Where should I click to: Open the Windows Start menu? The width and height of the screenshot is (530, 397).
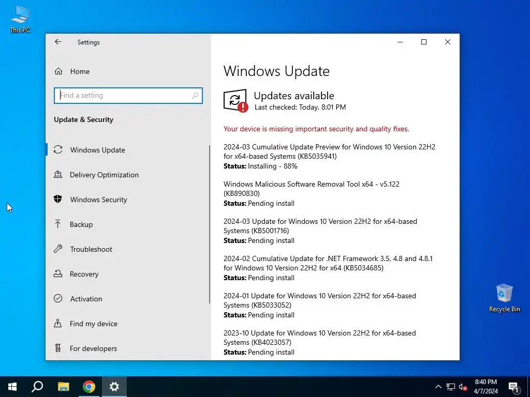click(x=12, y=387)
